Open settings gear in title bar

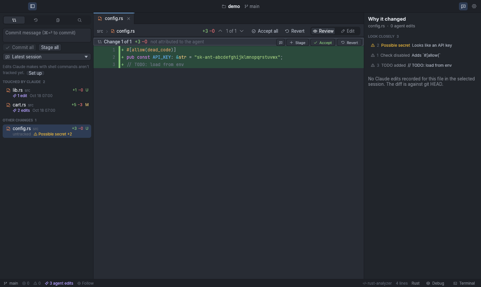[474, 6]
